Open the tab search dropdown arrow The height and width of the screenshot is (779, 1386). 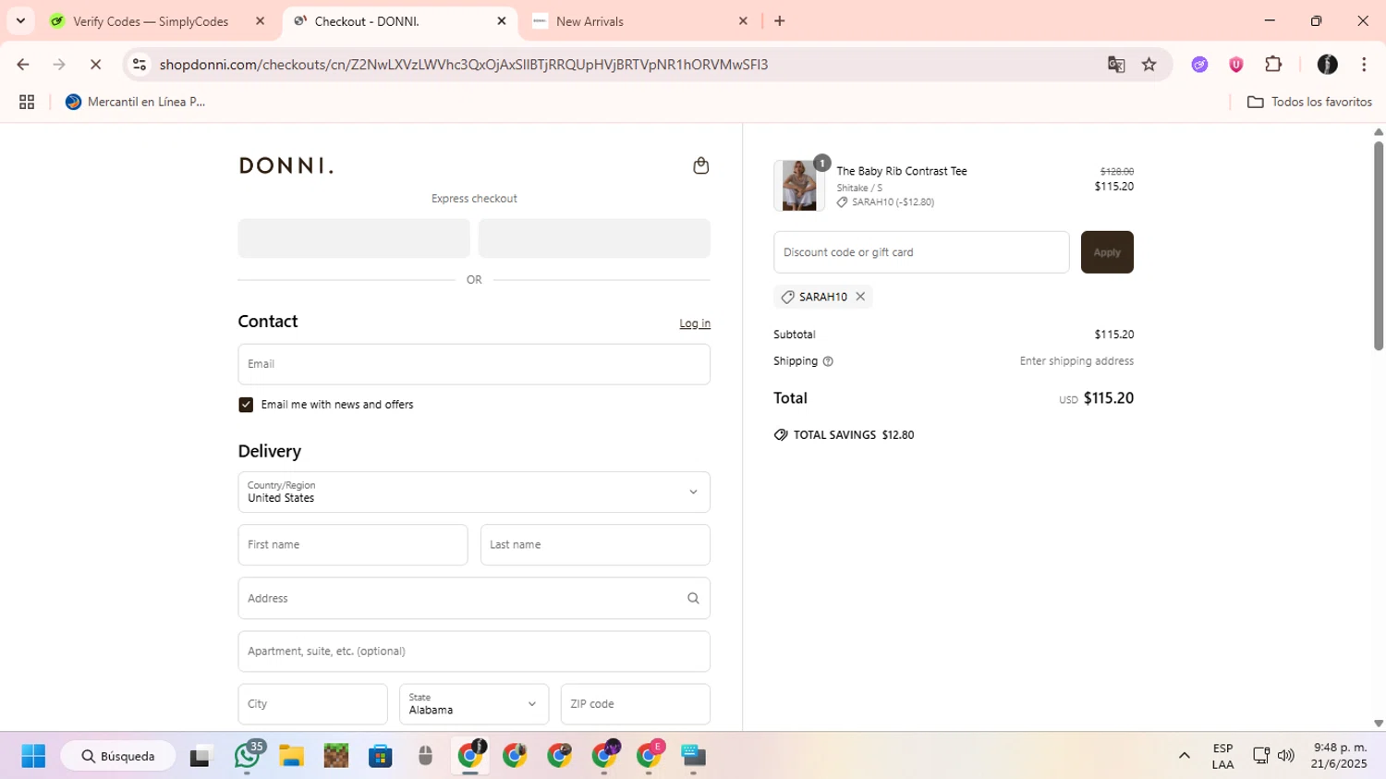pos(20,21)
